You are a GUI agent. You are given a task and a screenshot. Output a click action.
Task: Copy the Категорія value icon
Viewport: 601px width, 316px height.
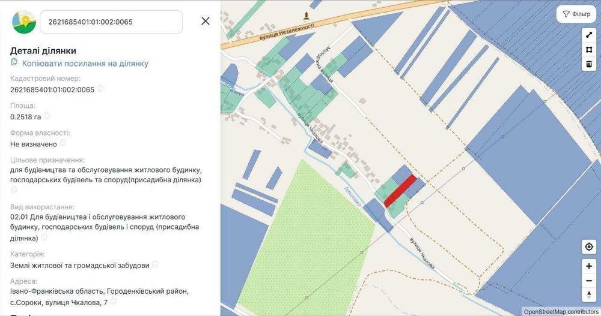tap(155, 264)
